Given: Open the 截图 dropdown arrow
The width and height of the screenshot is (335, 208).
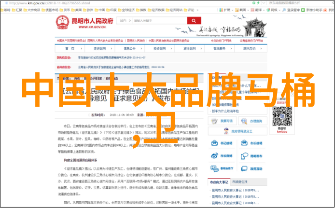Looking at the screenshot, I should tap(248, 10).
